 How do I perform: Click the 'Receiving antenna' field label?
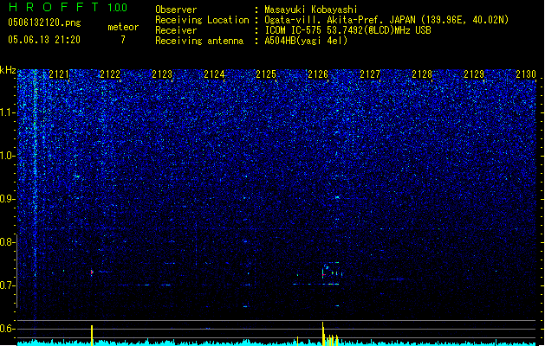point(199,41)
